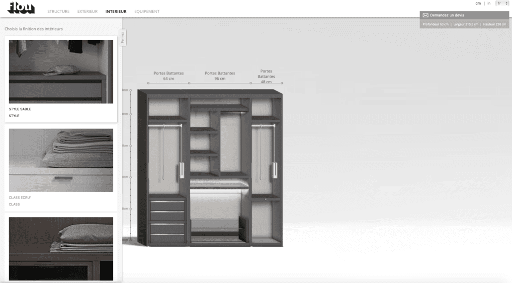Open the fr language dropdown
This screenshot has height=283, width=512.
coord(502,3)
